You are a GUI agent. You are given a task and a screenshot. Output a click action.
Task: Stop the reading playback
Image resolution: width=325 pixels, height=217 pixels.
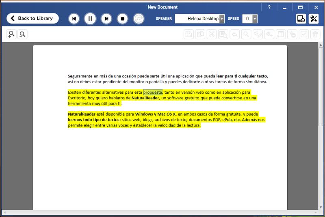[x=123, y=19]
